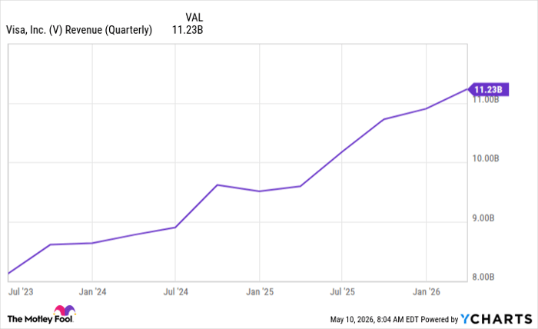Click the VAL column header
The image size is (538, 329).
tap(194, 17)
